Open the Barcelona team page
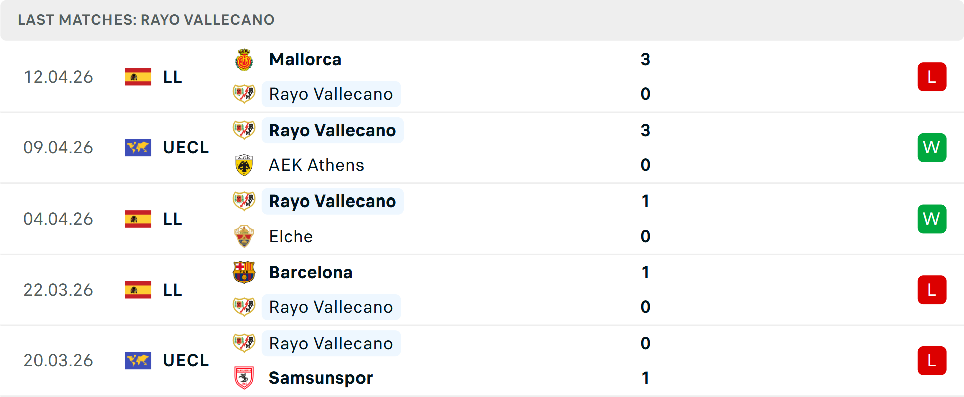 (311, 272)
